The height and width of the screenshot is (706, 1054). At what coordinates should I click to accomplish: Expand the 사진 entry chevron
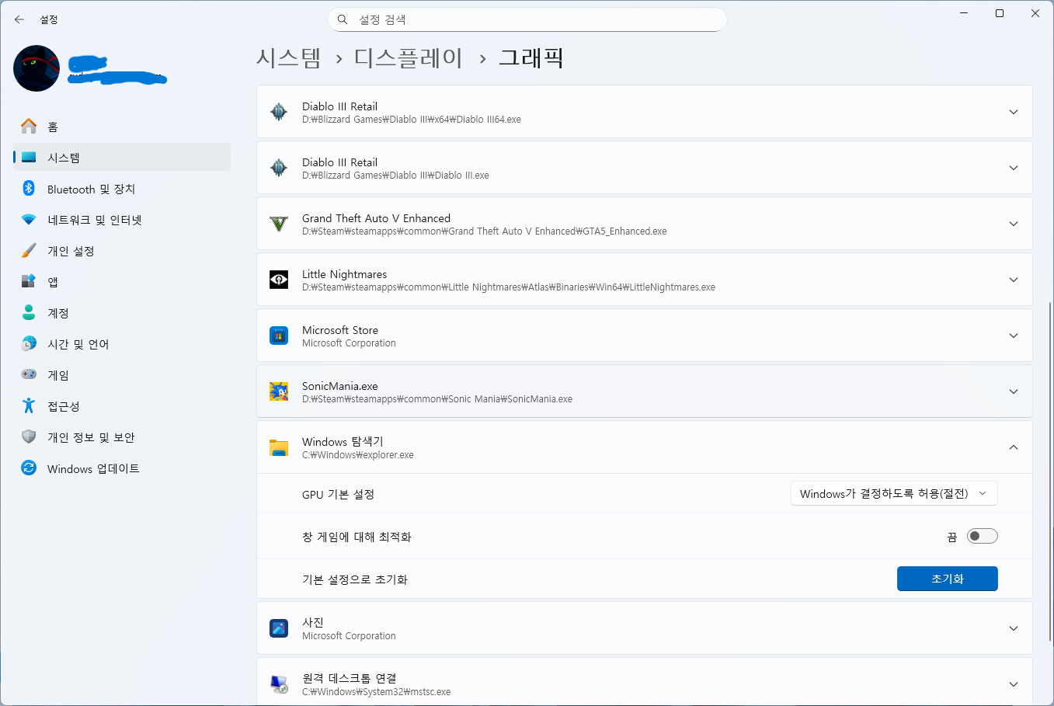pyautogui.click(x=1014, y=628)
